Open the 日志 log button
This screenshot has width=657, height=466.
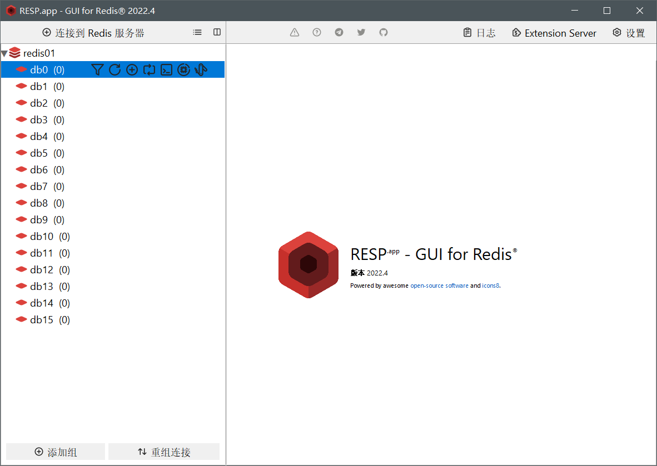click(x=479, y=33)
